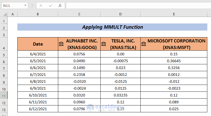
Task: Click into the formula bar input
Action: [x=138, y=6]
